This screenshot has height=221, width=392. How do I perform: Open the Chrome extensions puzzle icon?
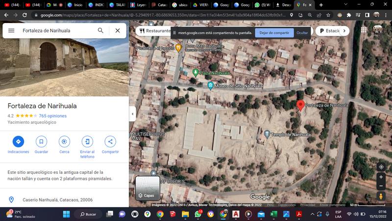[349, 15]
